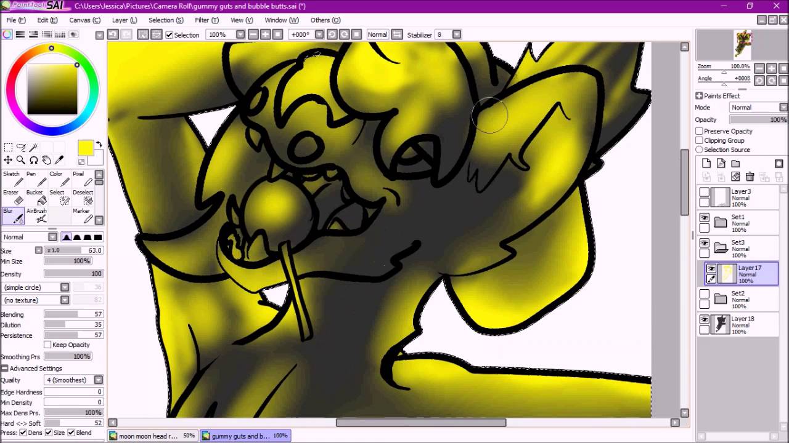The image size is (789, 443).
Task: Click the Undo button in toolbar
Action: tap(113, 34)
